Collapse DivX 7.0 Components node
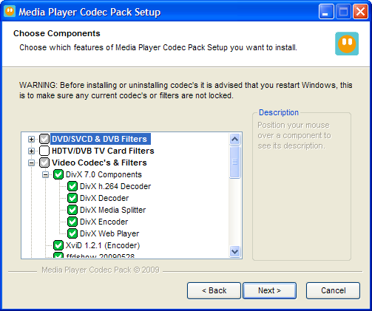Viewport: 372px width, 311px height. 45,174
